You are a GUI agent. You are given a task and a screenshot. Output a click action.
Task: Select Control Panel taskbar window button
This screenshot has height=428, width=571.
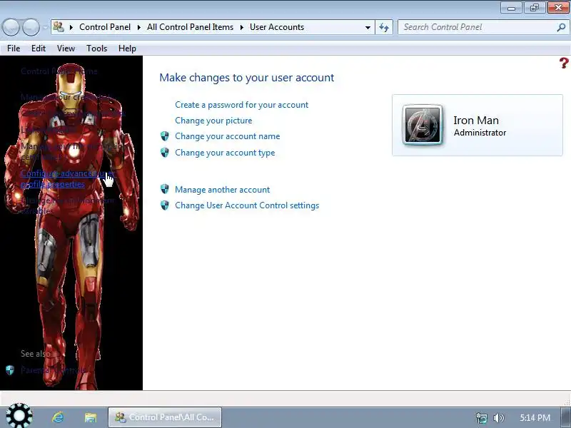coord(165,417)
